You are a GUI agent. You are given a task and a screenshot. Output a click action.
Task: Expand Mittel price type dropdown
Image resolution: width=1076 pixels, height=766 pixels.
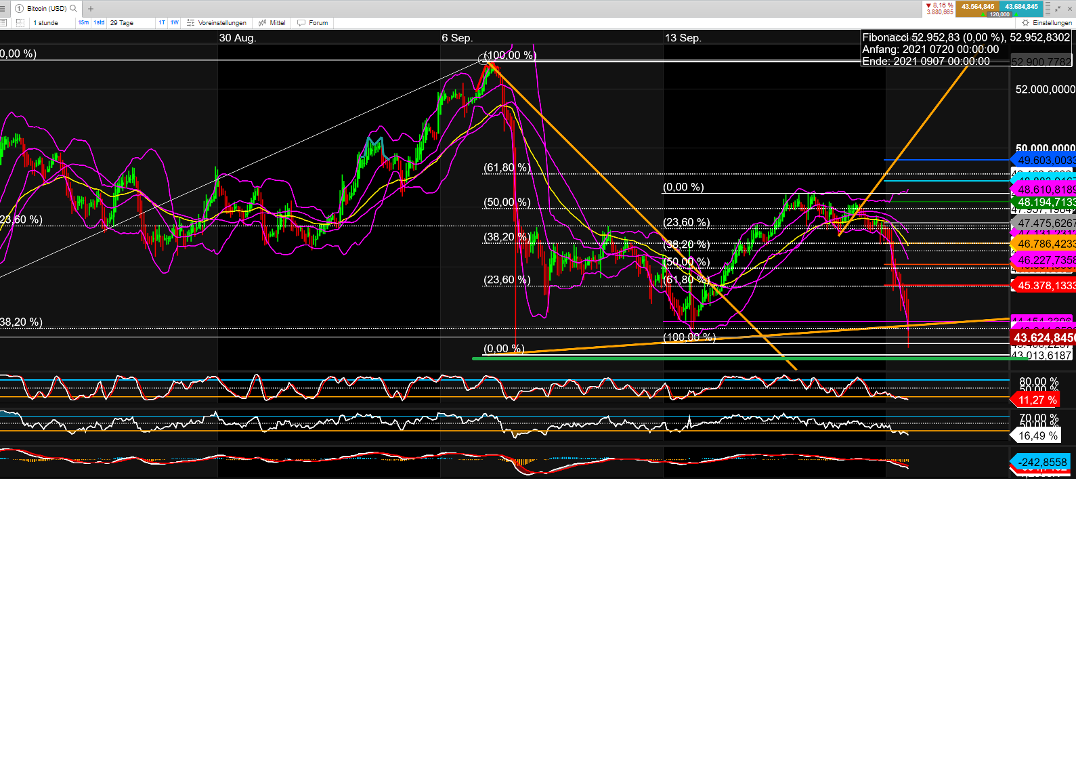[272, 23]
